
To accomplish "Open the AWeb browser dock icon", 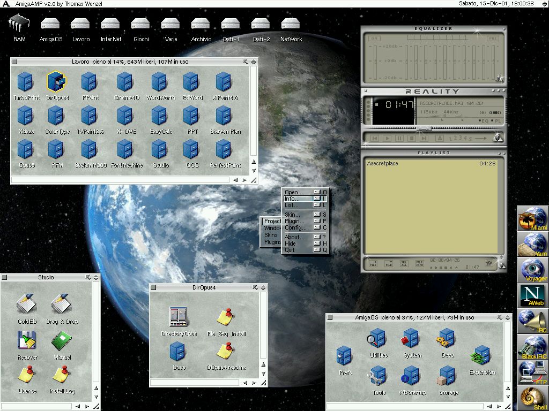I will tap(532, 295).
